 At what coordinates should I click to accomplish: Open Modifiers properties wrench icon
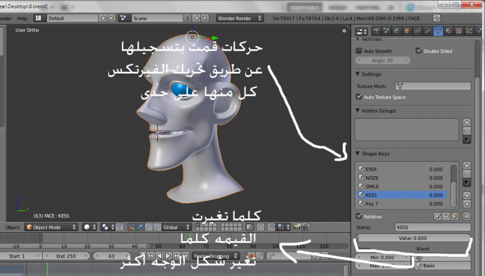click(x=428, y=31)
